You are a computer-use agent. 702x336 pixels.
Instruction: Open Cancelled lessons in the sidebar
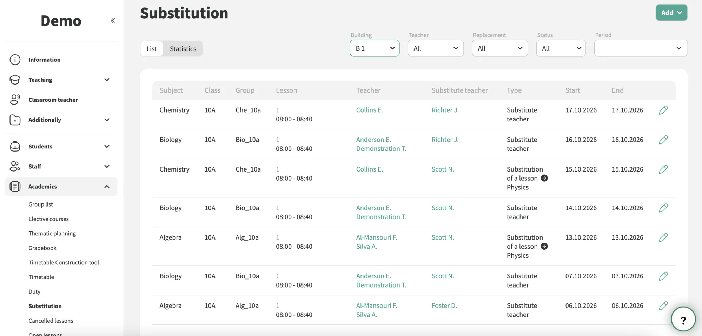coord(51,321)
